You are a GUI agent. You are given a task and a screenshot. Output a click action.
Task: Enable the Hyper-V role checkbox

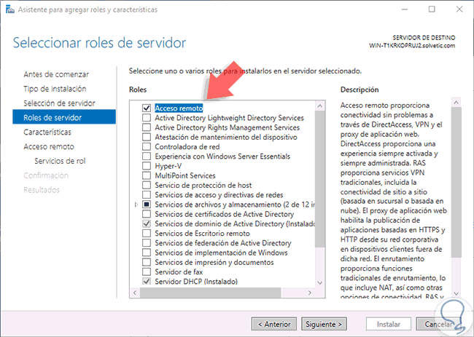point(147,166)
